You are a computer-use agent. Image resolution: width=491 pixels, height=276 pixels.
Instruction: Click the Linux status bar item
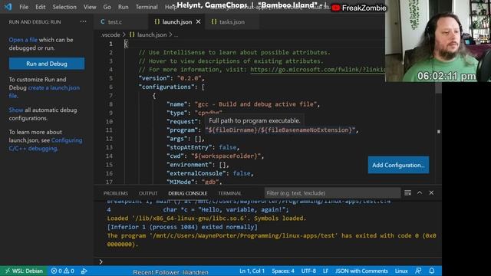pyautogui.click(x=401, y=271)
